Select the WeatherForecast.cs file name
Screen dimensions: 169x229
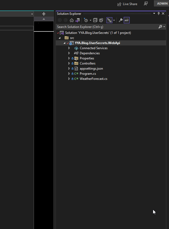tap(94, 79)
